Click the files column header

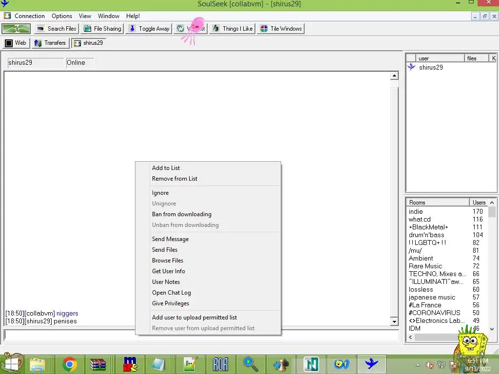[477, 58]
